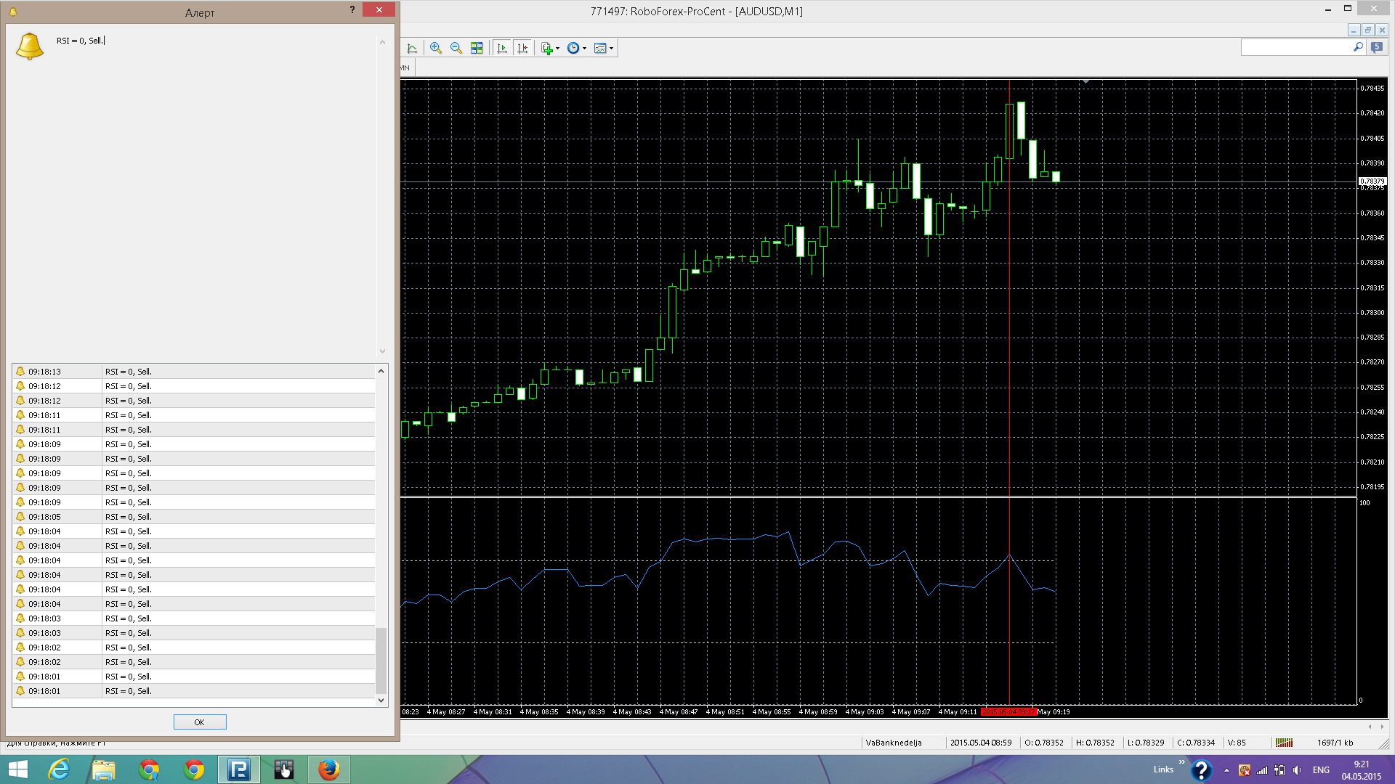This screenshot has height=784, width=1395.
Task: Click the network signal tray icon
Action: [1262, 770]
